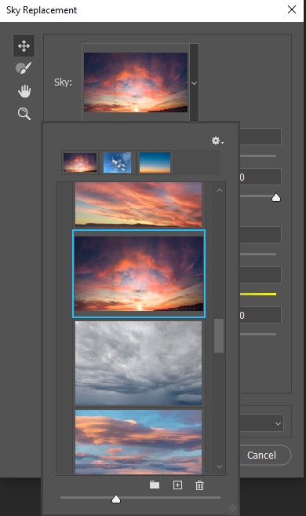306x516 pixels.
Task: Choose the recent blue clouds sky thumbnail
Action: click(118, 163)
